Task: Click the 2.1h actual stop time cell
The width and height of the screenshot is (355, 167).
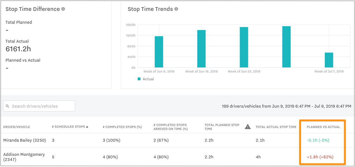Action: coord(260,140)
